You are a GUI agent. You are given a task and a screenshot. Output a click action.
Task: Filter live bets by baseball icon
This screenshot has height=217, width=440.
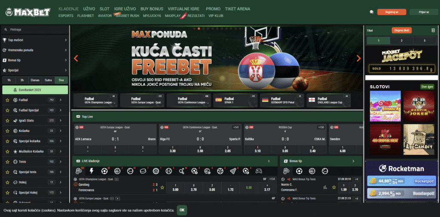pos(168,171)
